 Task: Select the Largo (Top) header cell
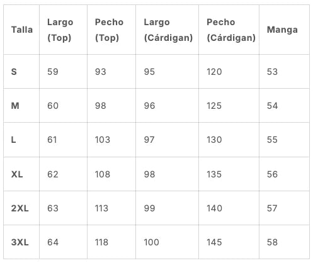[60, 30]
